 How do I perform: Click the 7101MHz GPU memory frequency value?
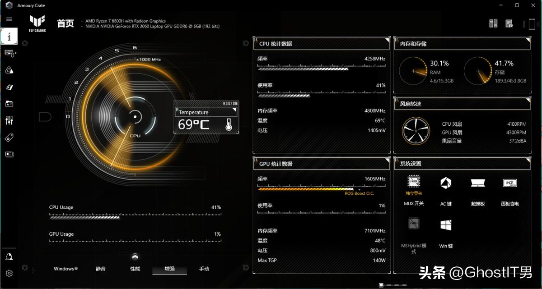(375, 231)
